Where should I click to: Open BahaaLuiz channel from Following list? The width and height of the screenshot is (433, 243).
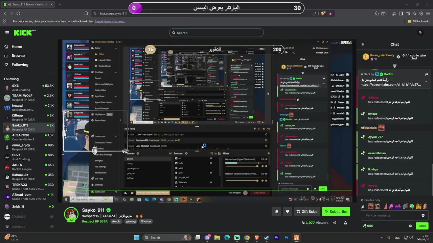click(29, 177)
